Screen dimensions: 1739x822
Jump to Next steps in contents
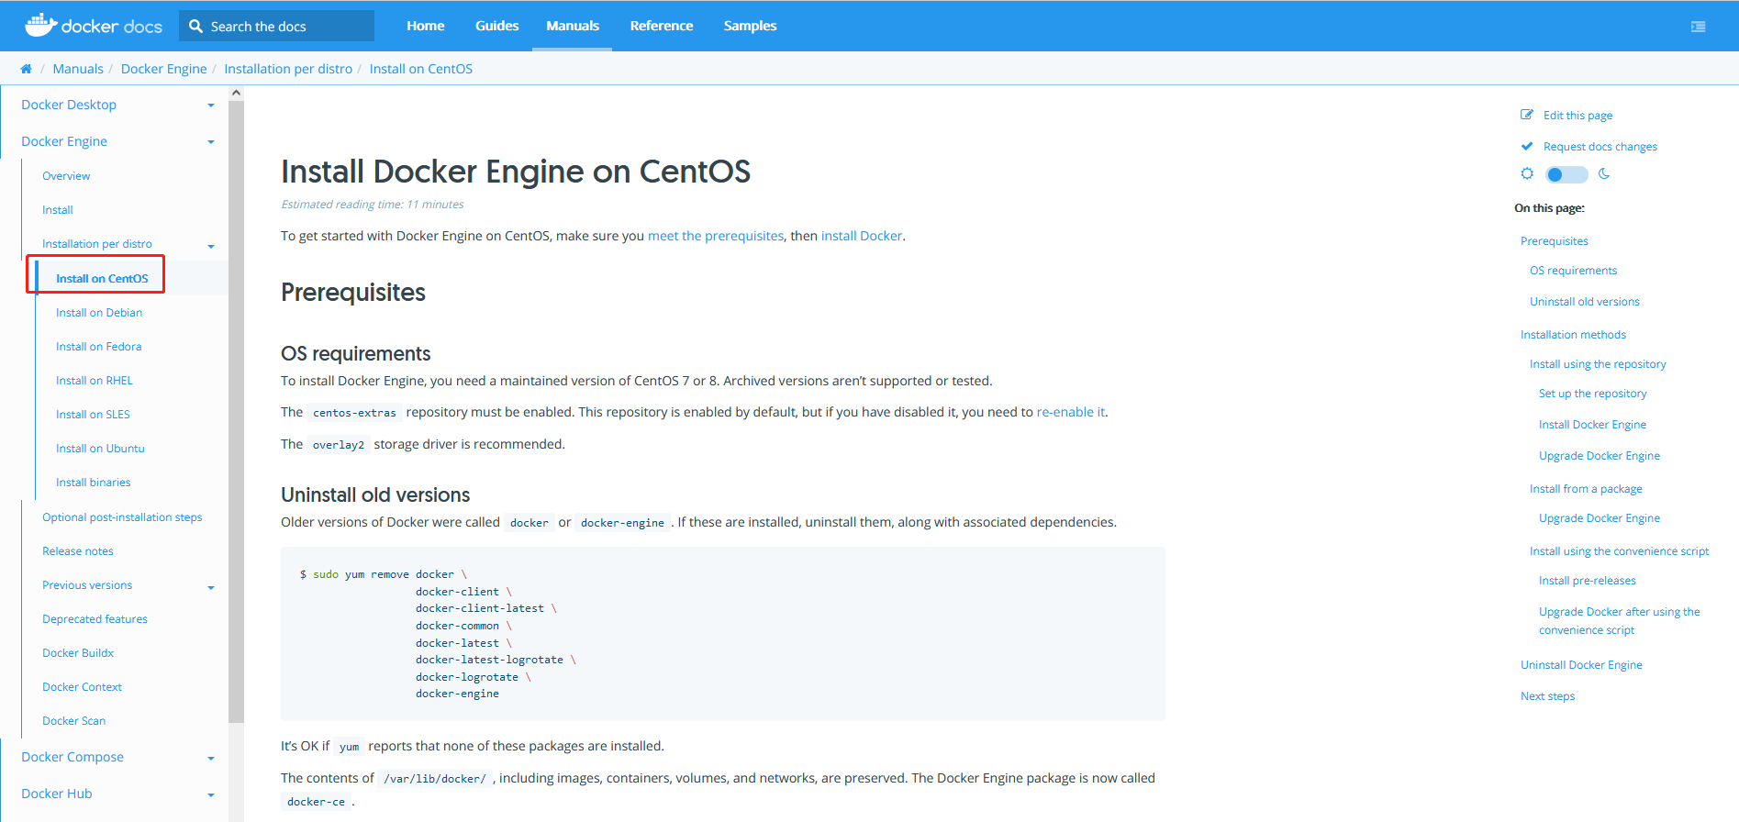click(x=1547, y=696)
